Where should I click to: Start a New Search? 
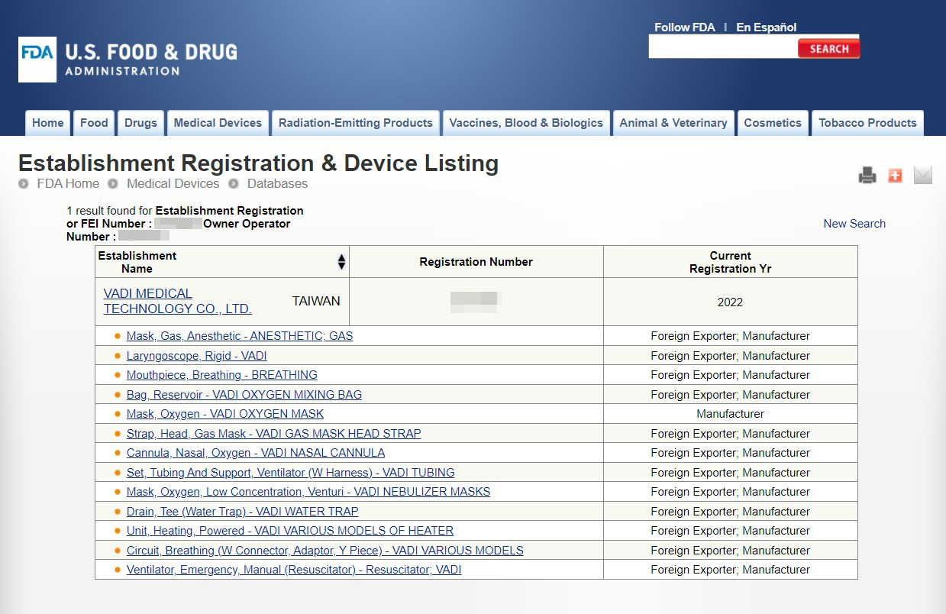854,224
